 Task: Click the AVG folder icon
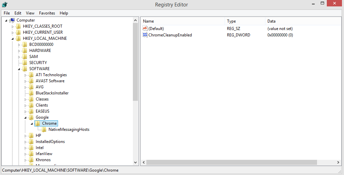click(x=31, y=87)
